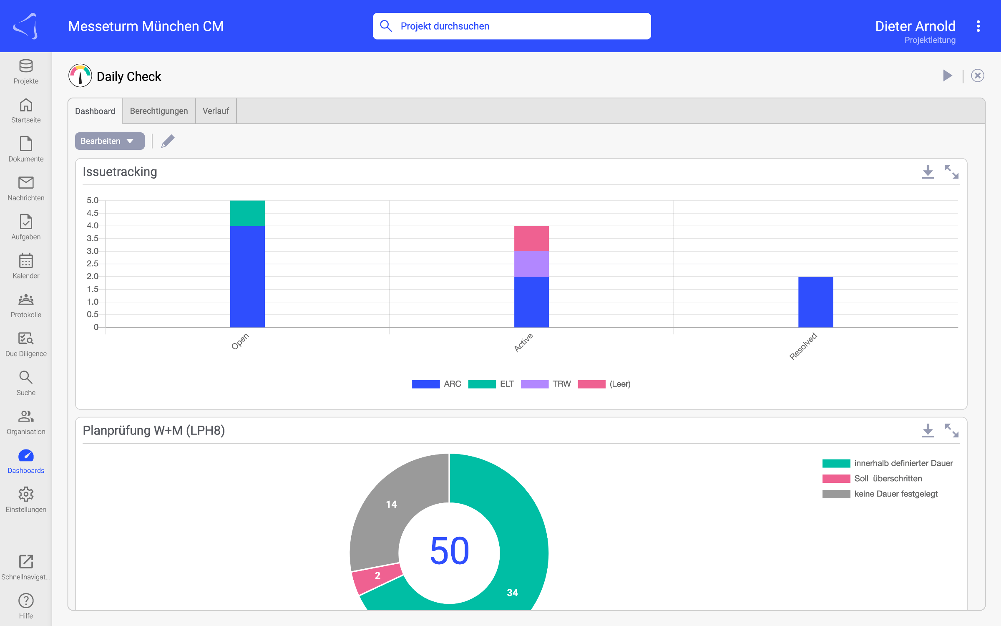
Task: Click the Projekt durchsuchen search field
Action: [512, 26]
